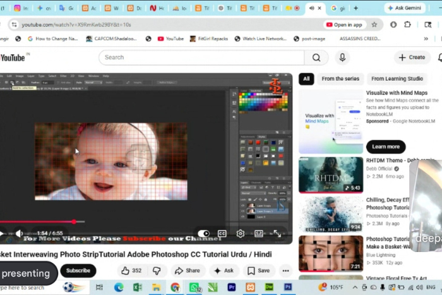Open a new Chrome tab with plus
Viewport: 442px width, 295px height.
355,8
